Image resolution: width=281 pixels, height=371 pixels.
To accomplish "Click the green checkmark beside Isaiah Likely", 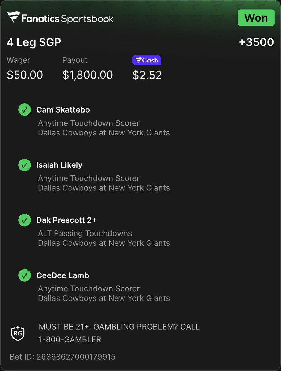I will coord(24,165).
